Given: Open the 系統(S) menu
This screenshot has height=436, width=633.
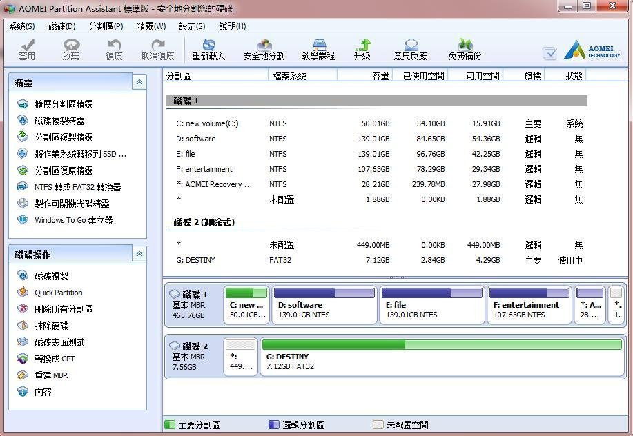Looking at the screenshot, I should point(22,27).
